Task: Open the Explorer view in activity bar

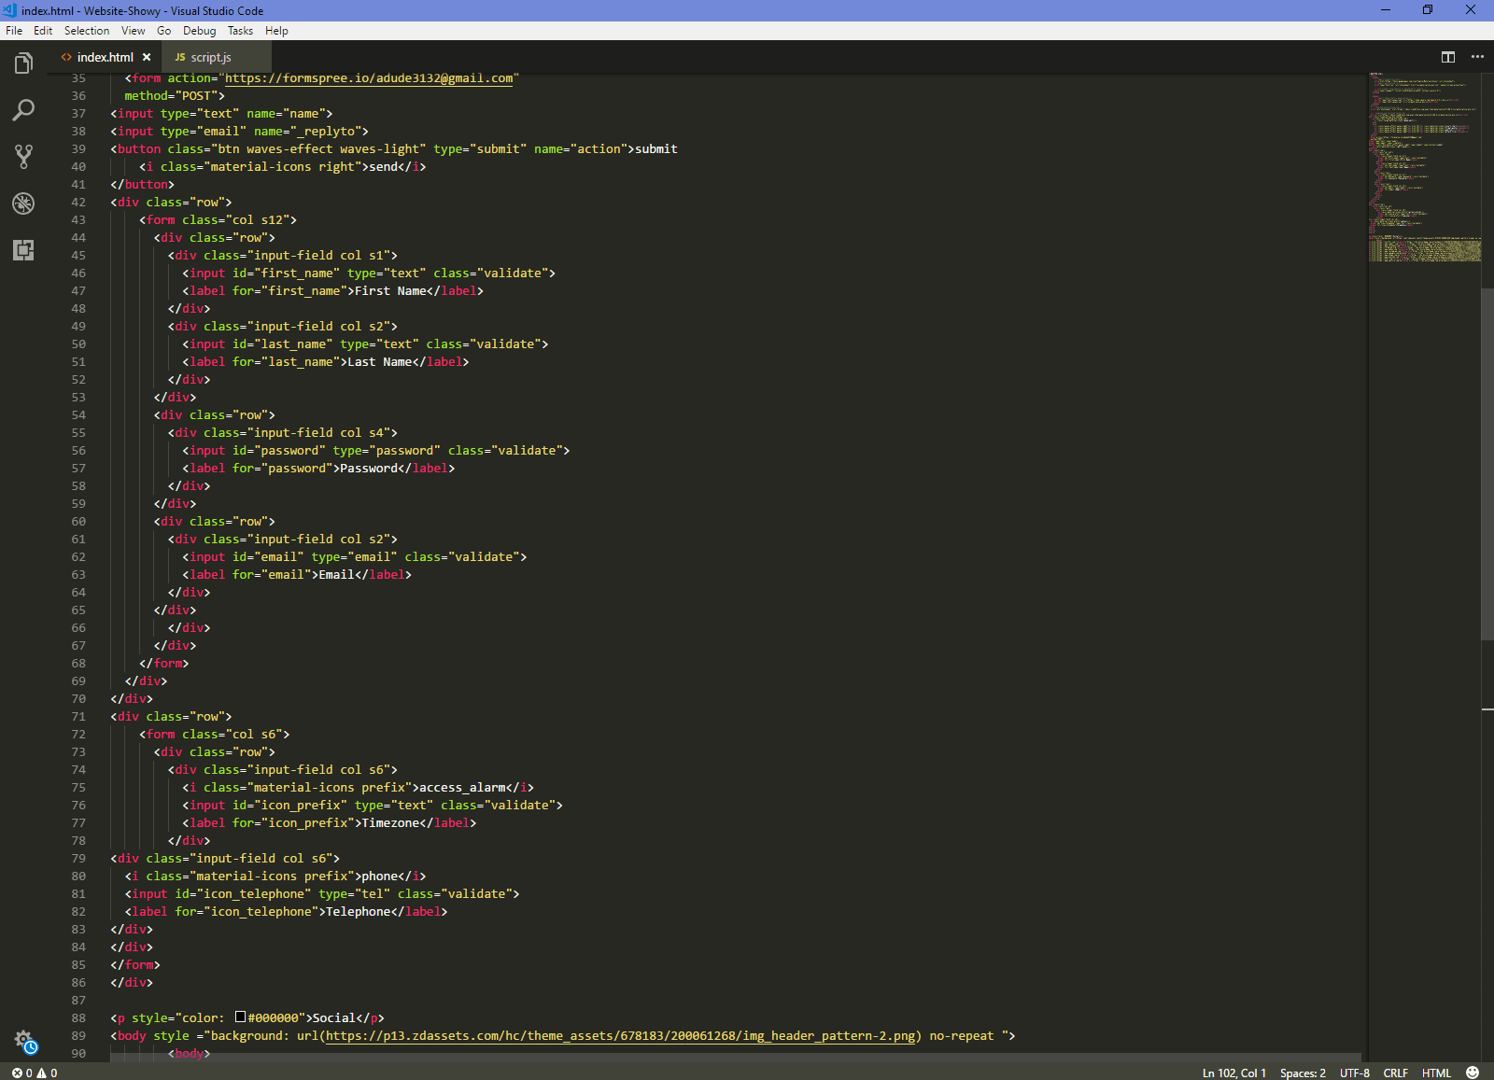Action: coord(23,63)
